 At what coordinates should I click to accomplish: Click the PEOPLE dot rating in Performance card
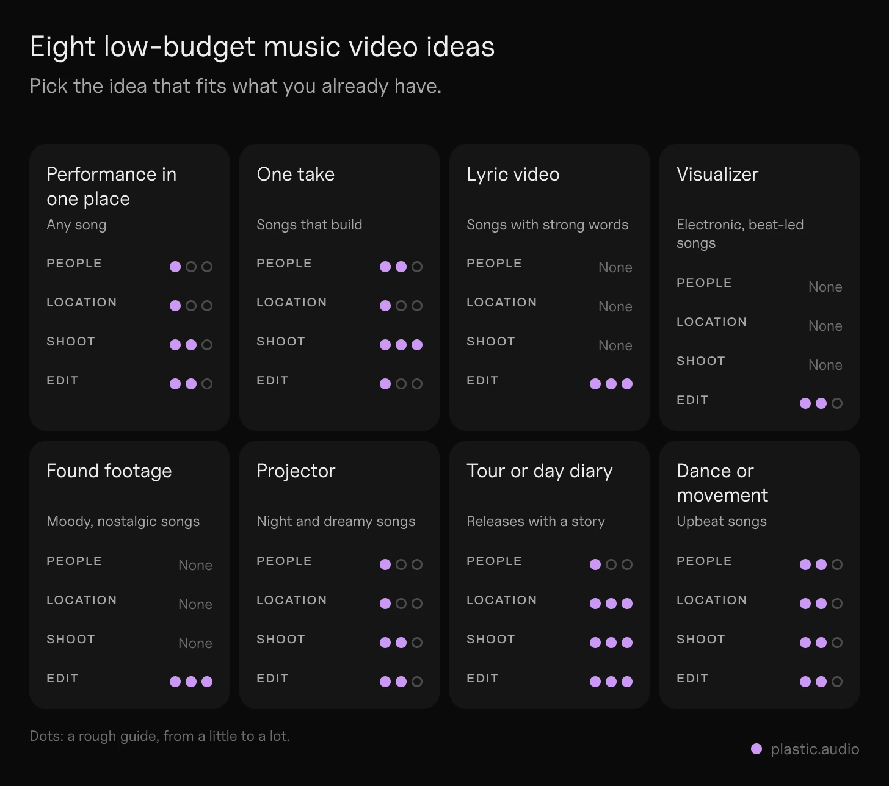pos(191,267)
